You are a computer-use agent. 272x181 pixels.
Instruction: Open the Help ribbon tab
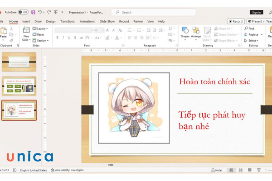[x=161, y=21]
